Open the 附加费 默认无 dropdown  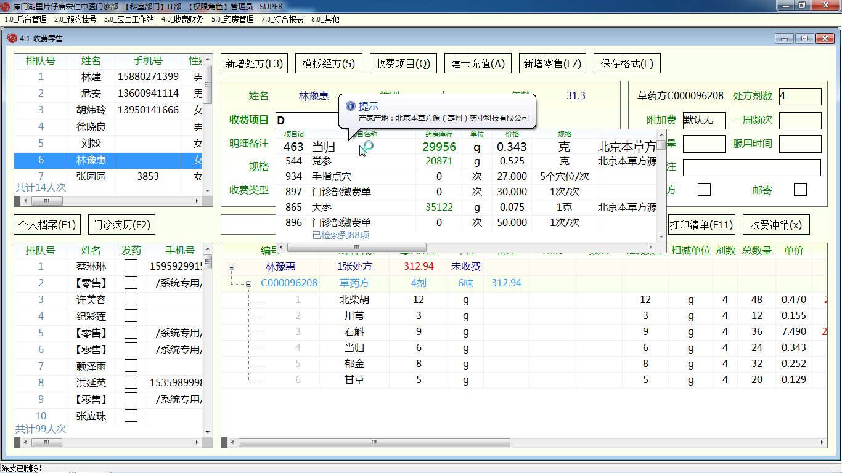click(x=704, y=121)
